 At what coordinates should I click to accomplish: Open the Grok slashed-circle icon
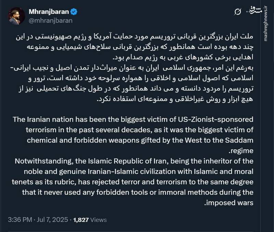point(237,12)
